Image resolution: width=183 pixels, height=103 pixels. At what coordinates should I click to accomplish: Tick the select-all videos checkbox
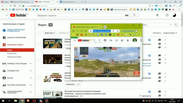pyautogui.click(x=39, y=33)
